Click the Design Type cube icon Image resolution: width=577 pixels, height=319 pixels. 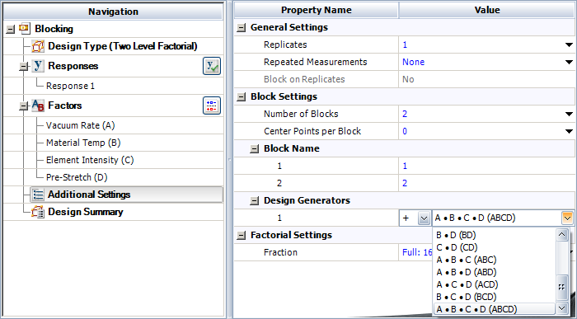(x=38, y=46)
